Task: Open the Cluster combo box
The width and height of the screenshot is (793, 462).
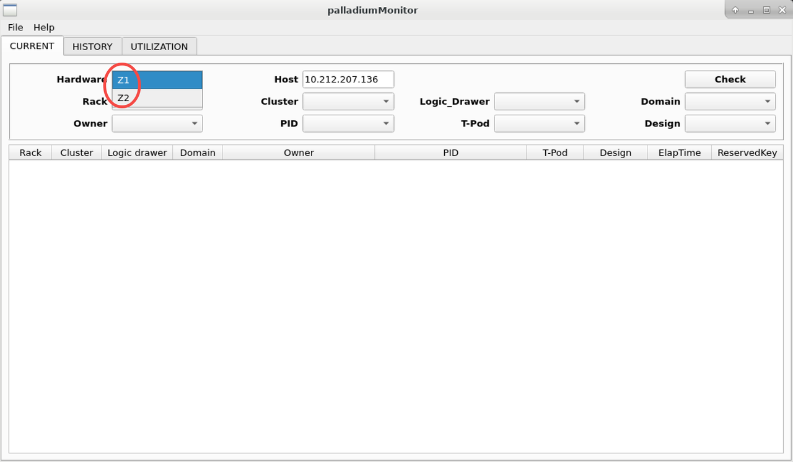Action: pyautogui.click(x=348, y=101)
